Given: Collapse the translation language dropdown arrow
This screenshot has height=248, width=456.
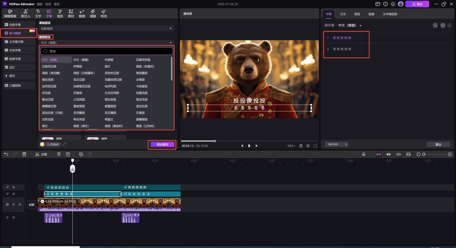Looking at the screenshot, I should [170, 42].
